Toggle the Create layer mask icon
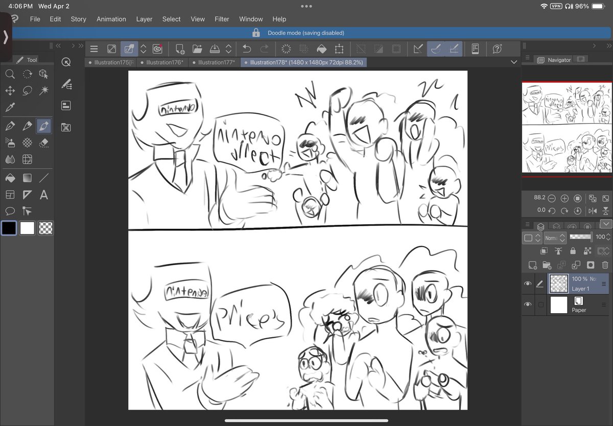 tap(591, 265)
